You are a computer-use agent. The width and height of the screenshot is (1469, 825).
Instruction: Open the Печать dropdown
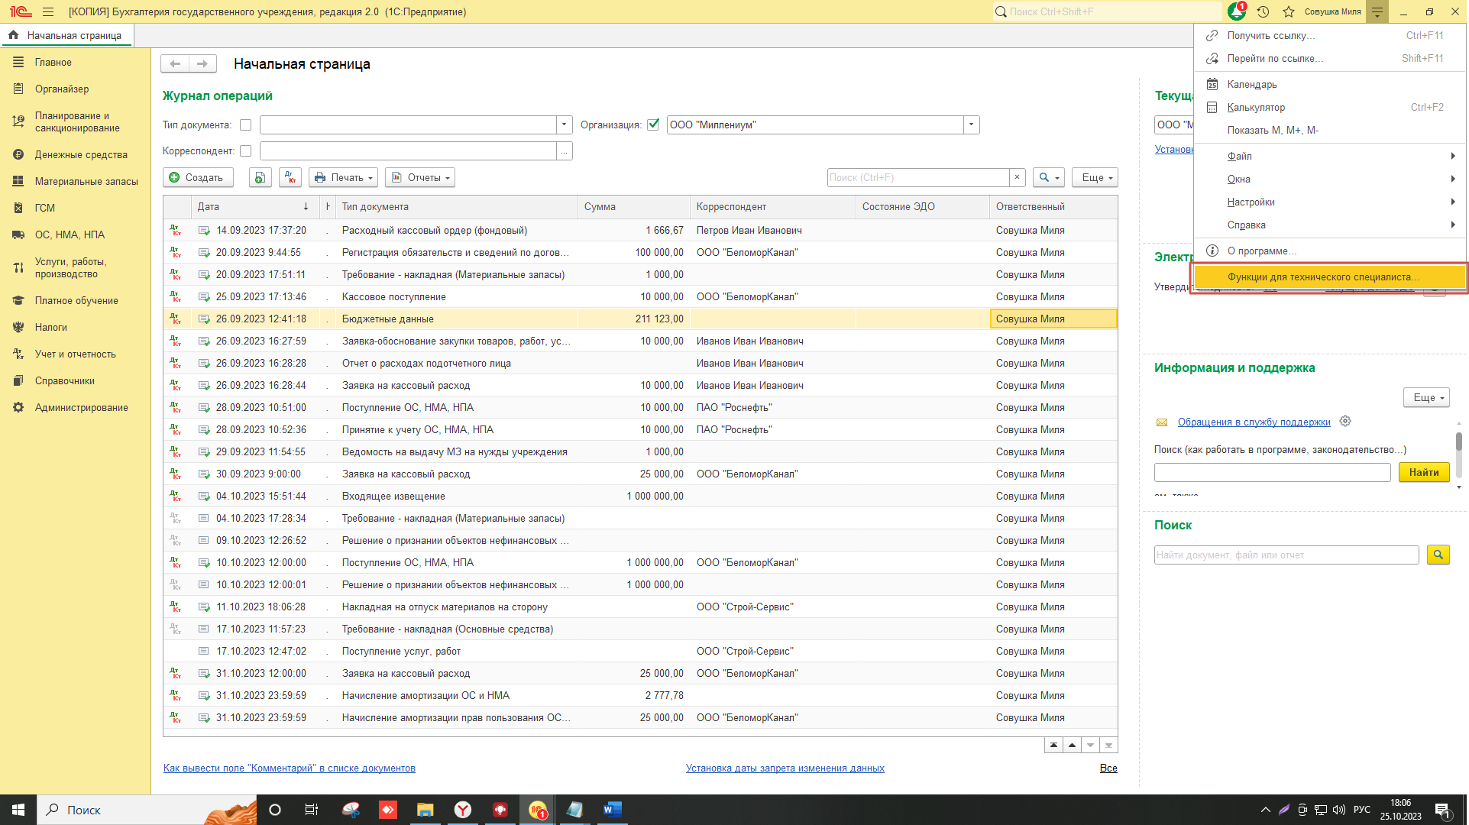(344, 177)
